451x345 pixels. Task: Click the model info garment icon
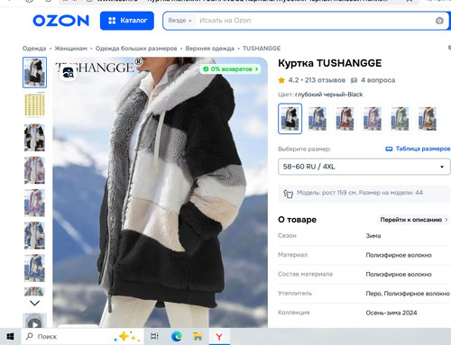click(x=288, y=194)
